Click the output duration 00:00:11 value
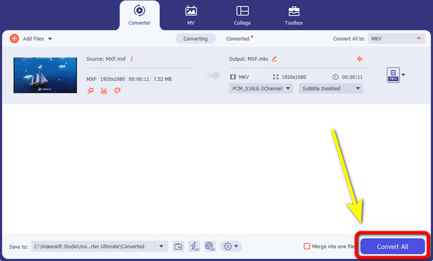Viewport: 433px width, 261px height. pyautogui.click(x=353, y=77)
